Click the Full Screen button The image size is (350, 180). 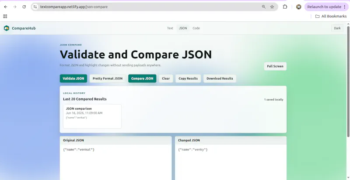coord(275,66)
